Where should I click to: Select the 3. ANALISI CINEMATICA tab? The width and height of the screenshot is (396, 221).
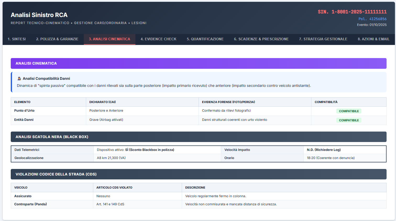pyautogui.click(x=109, y=39)
